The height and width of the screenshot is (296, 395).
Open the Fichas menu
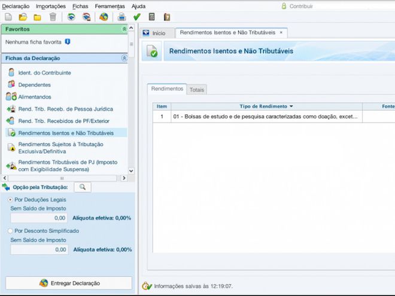point(80,6)
